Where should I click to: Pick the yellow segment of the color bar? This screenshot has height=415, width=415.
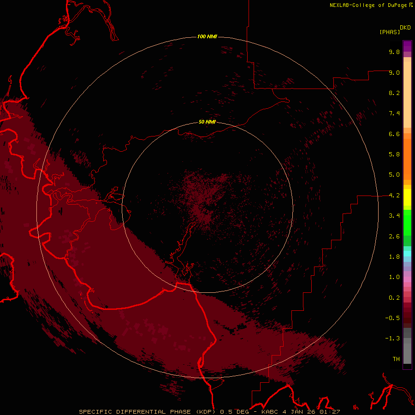(x=407, y=197)
